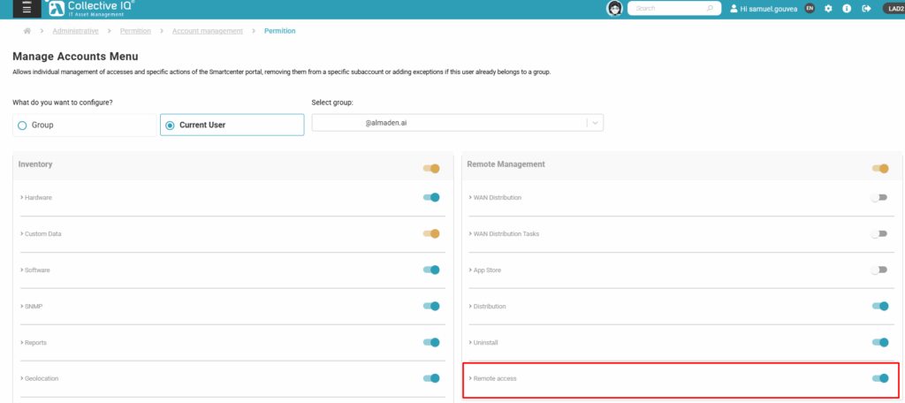Viewport: 905px width, 403px height.
Task: Open the user avatar picture
Action: 615,9
